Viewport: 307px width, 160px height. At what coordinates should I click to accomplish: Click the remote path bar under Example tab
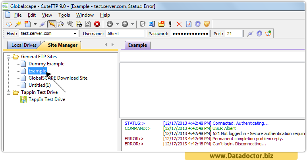(212, 57)
